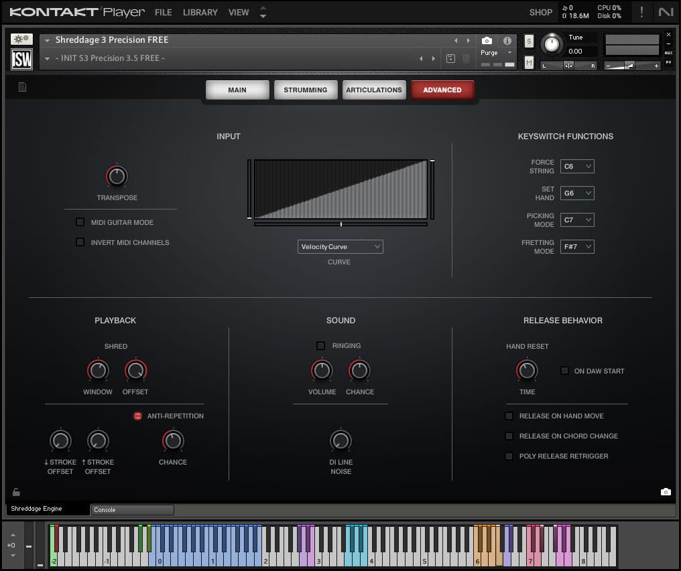Switch to the MAIN tab
Image resolution: width=681 pixels, height=571 pixels.
(237, 90)
